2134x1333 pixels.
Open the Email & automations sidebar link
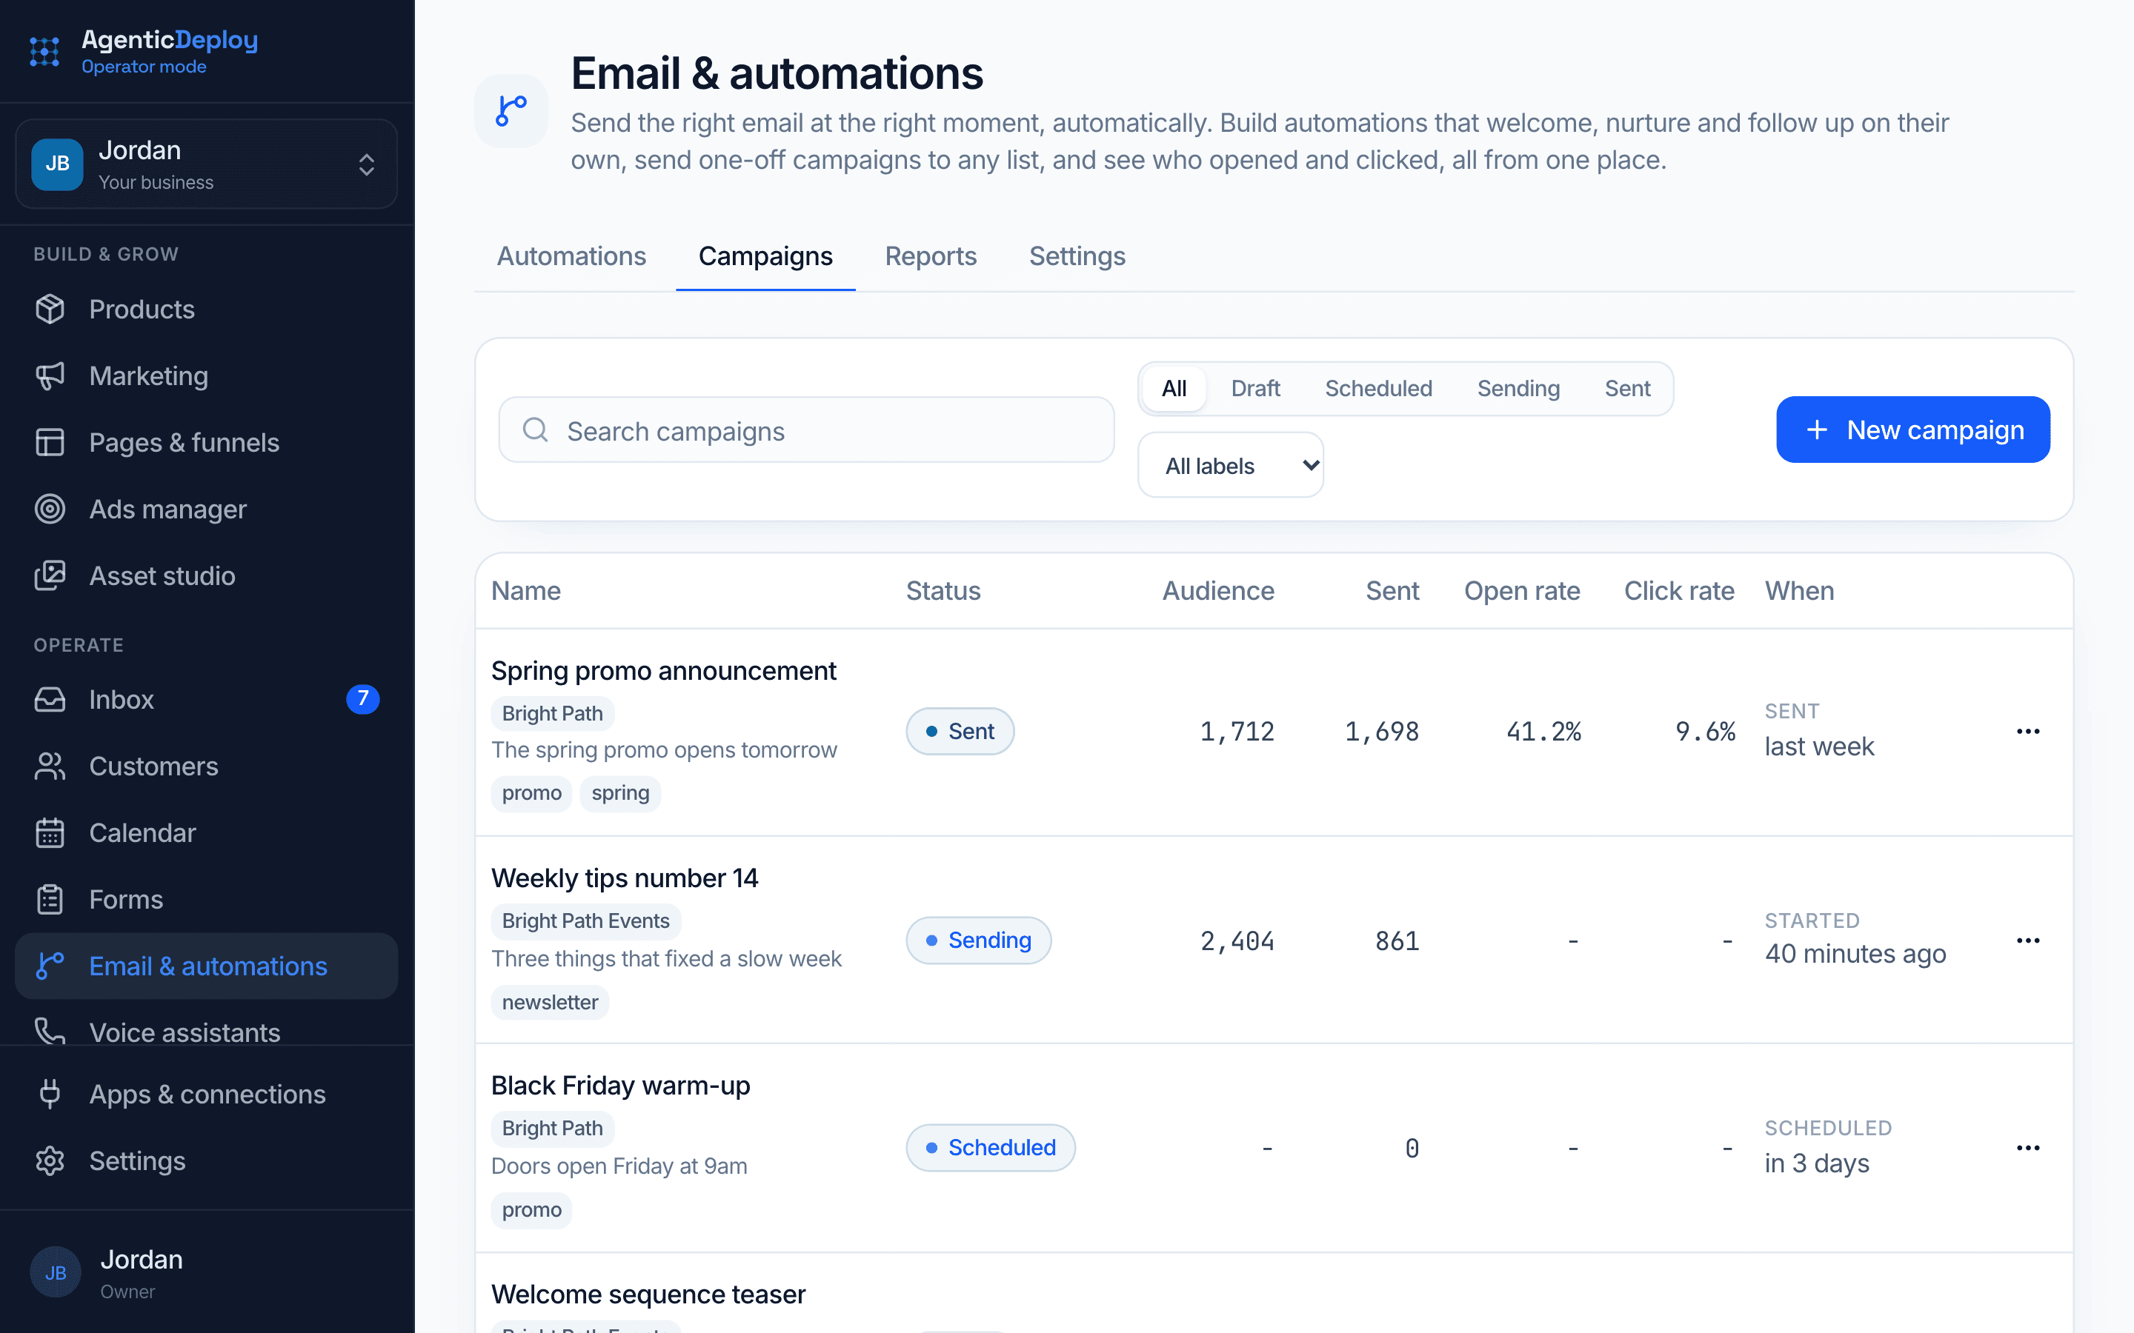click(206, 966)
